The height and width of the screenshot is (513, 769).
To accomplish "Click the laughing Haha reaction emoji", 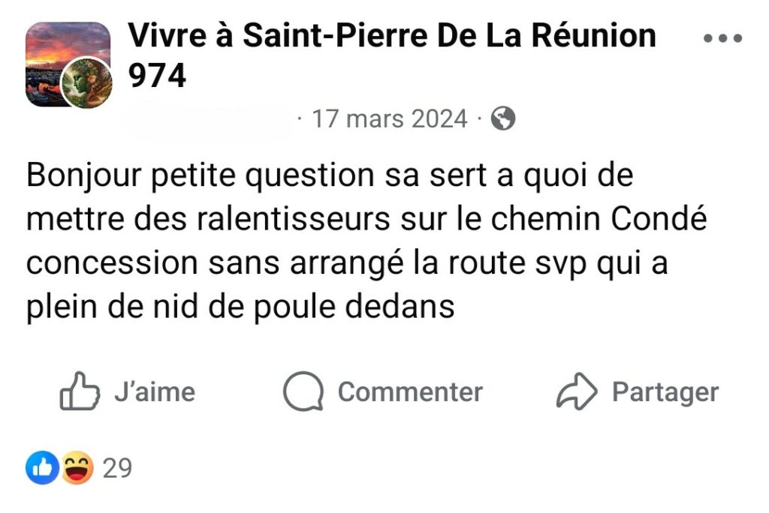I will [77, 469].
